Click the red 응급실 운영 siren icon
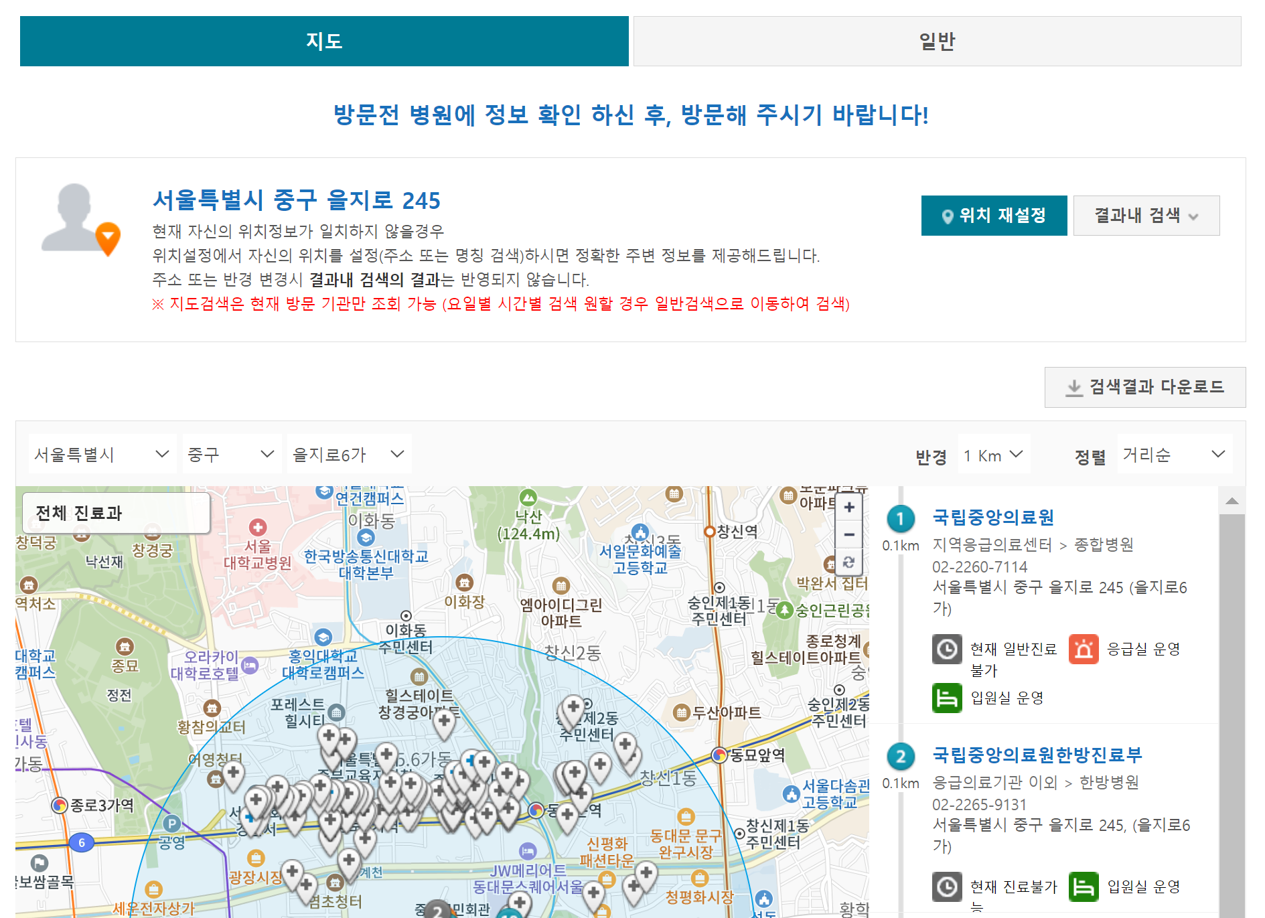1265x918 pixels. point(1084,649)
